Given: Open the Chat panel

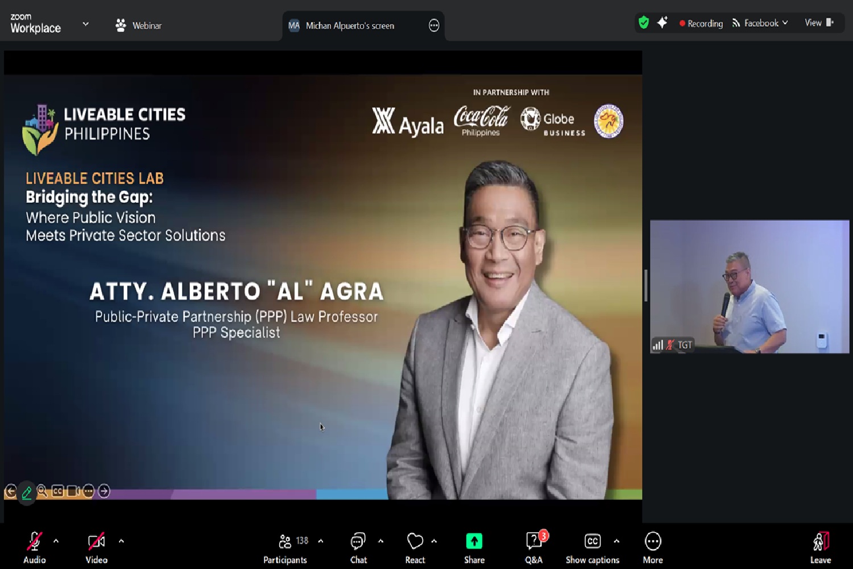Looking at the screenshot, I should [x=358, y=547].
